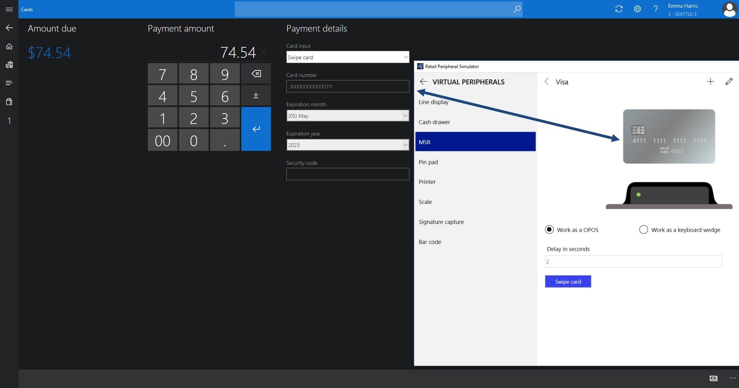
Task: Go to the Home icon in sidebar
Action: [x=9, y=47]
